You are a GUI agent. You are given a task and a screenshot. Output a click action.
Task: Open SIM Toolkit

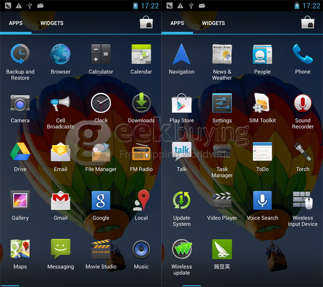click(x=262, y=103)
